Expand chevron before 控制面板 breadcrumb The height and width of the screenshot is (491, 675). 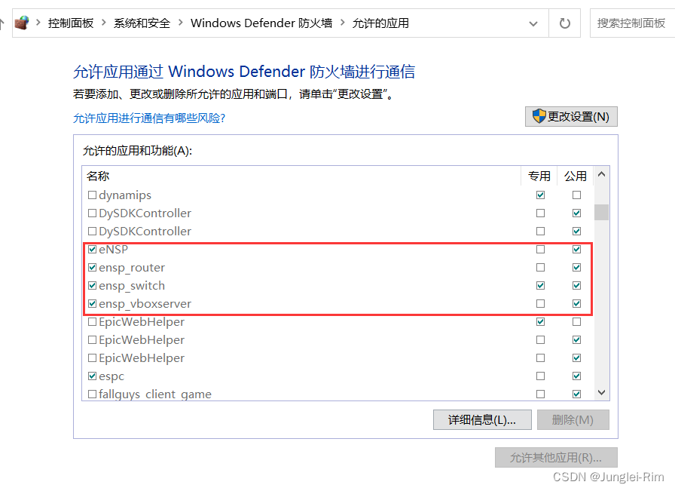pyautogui.click(x=38, y=23)
